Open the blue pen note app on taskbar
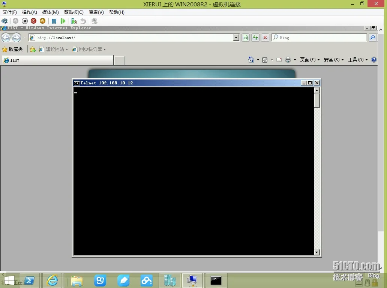Viewport: 387px width, 288px height. 123,280
